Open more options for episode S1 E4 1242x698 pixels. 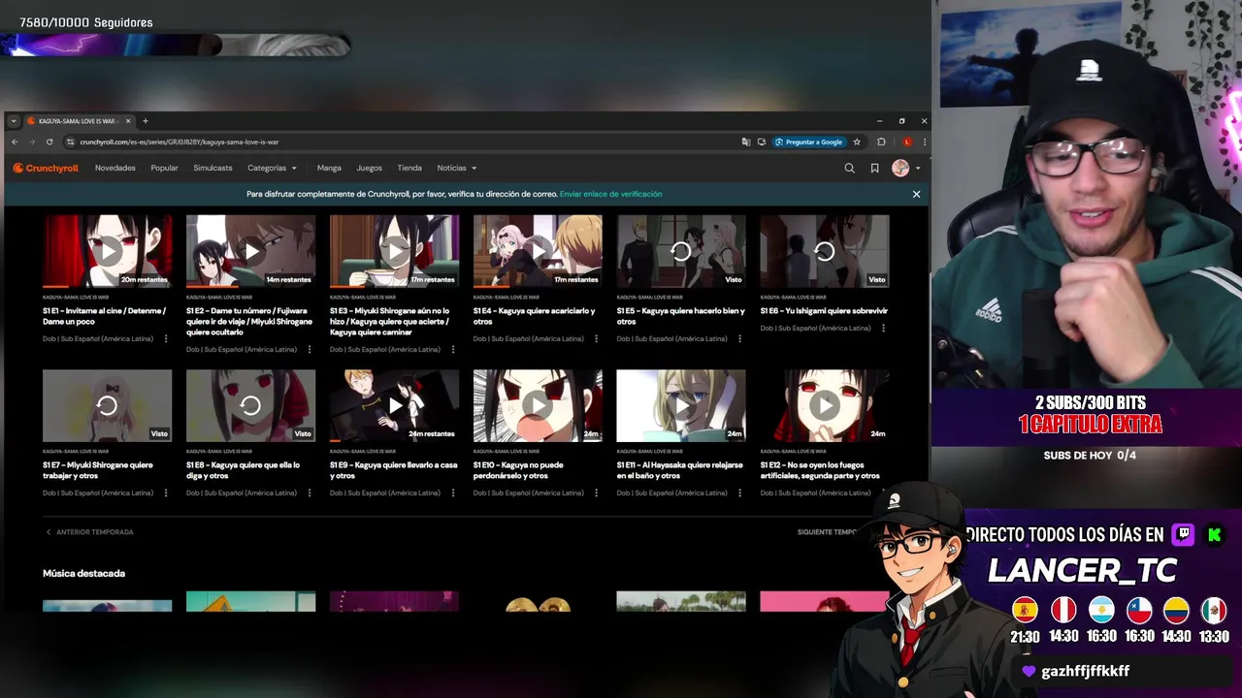tap(597, 339)
